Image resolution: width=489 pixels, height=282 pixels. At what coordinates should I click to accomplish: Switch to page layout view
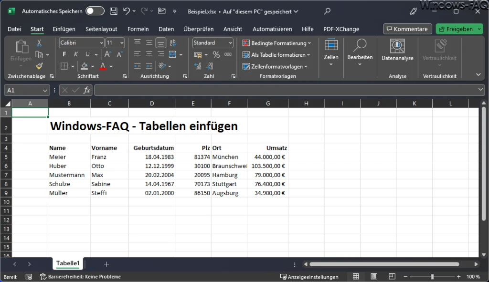(374, 276)
